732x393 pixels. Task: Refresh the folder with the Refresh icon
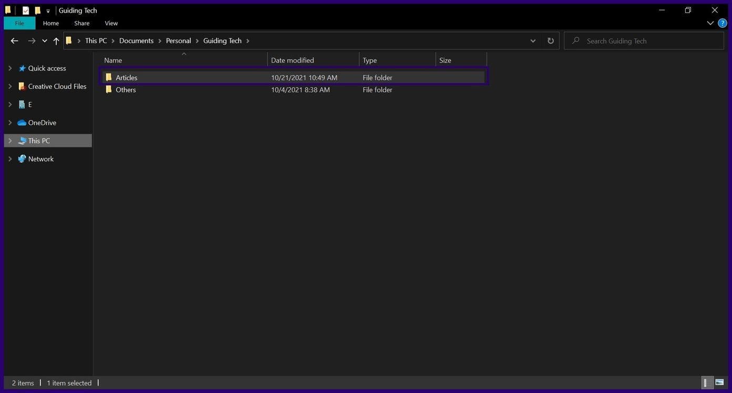pyautogui.click(x=551, y=41)
